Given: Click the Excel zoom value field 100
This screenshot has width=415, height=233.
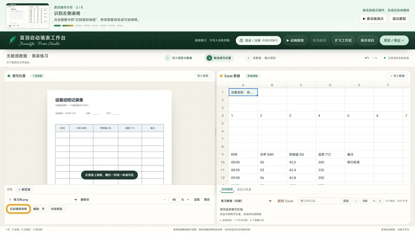Looking at the screenshot, I should [x=365, y=201].
